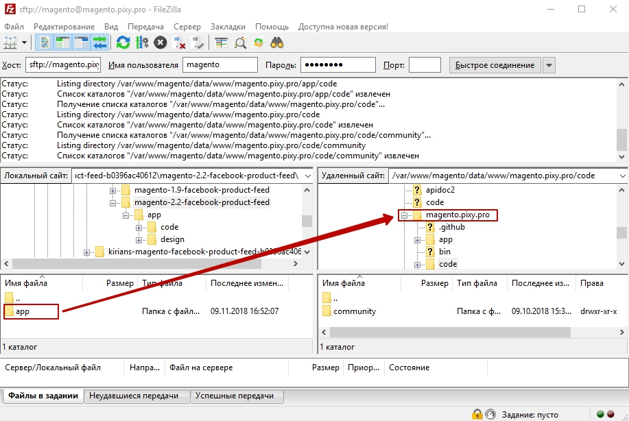The height and width of the screenshot is (421, 629).
Task: Switch to Файлы в задании tab
Action: pos(43,396)
